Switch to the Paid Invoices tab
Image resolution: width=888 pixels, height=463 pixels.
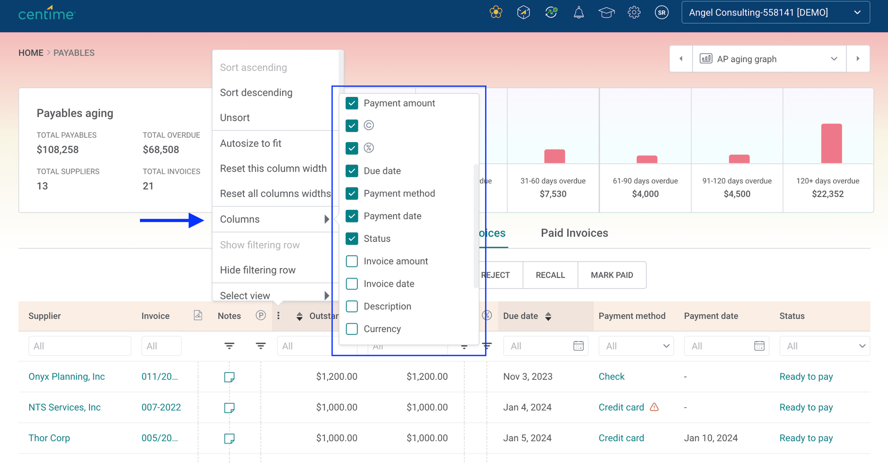click(574, 233)
